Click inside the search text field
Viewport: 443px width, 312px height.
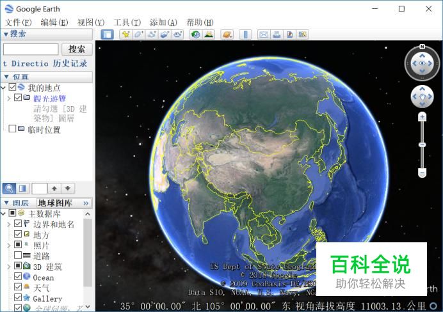(31, 49)
